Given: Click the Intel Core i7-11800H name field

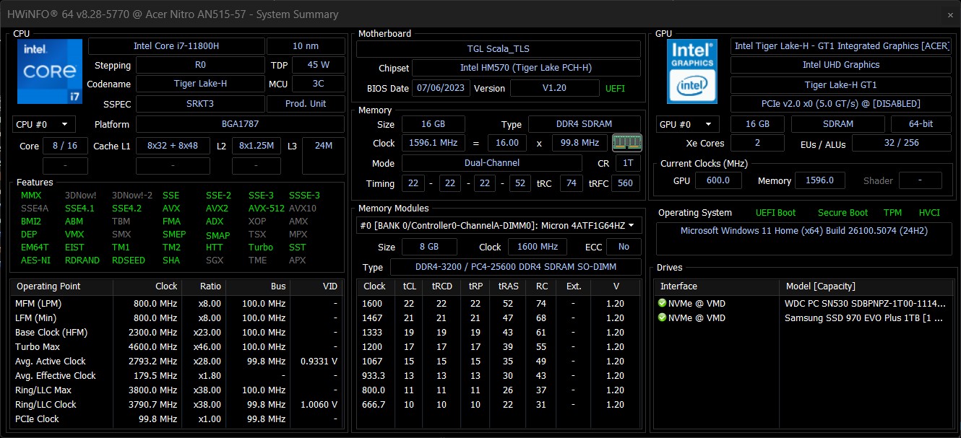Looking at the screenshot, I should pyautogui.click(x=176, y=46).
